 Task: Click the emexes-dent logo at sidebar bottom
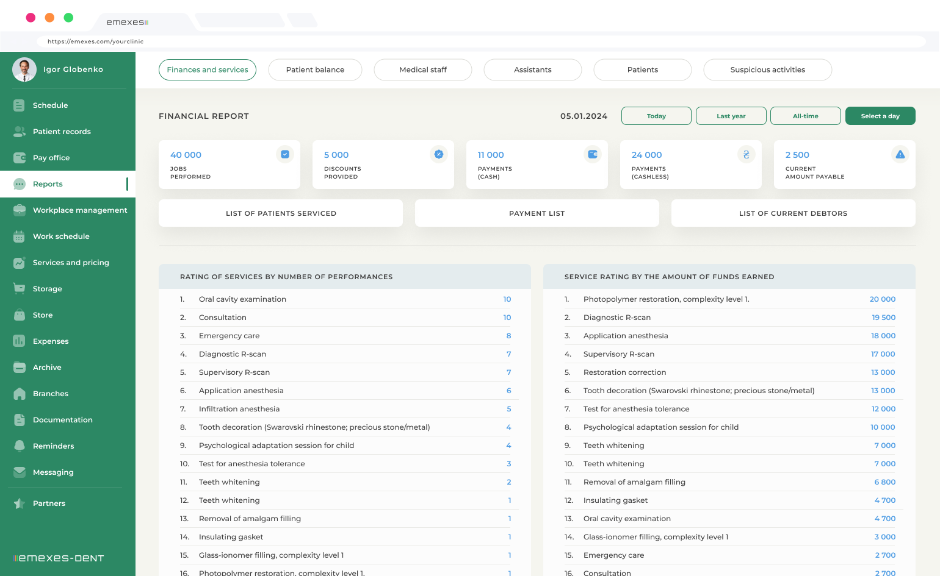[x=59, y=558]
